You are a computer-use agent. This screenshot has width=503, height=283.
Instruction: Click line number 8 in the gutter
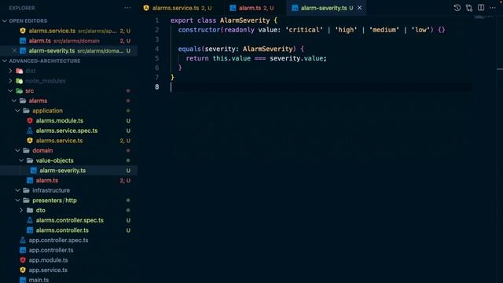click(157, 87)
